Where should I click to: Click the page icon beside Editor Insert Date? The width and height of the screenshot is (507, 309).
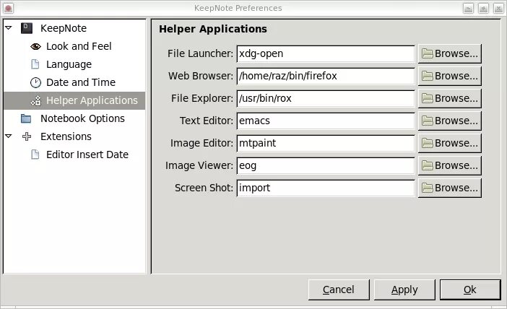click(35, 154)
